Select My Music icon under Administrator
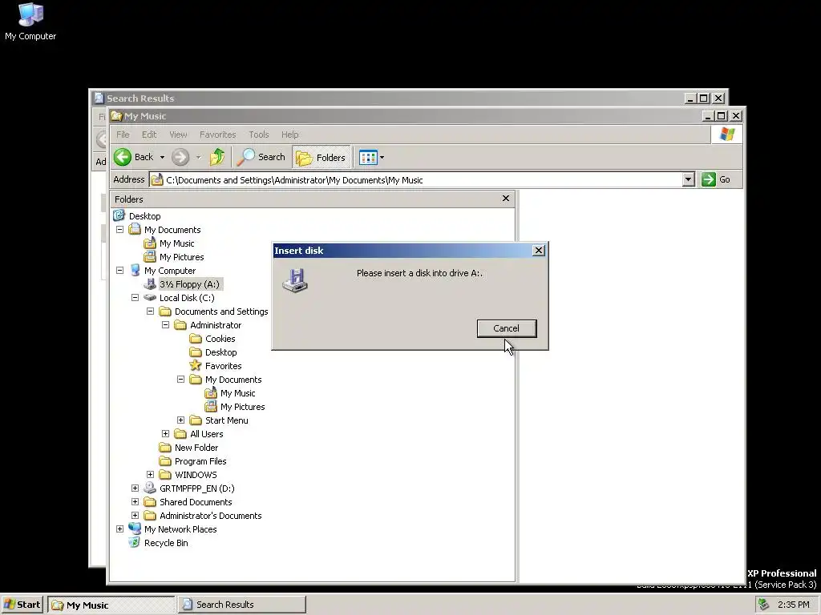 click(211, 392)
